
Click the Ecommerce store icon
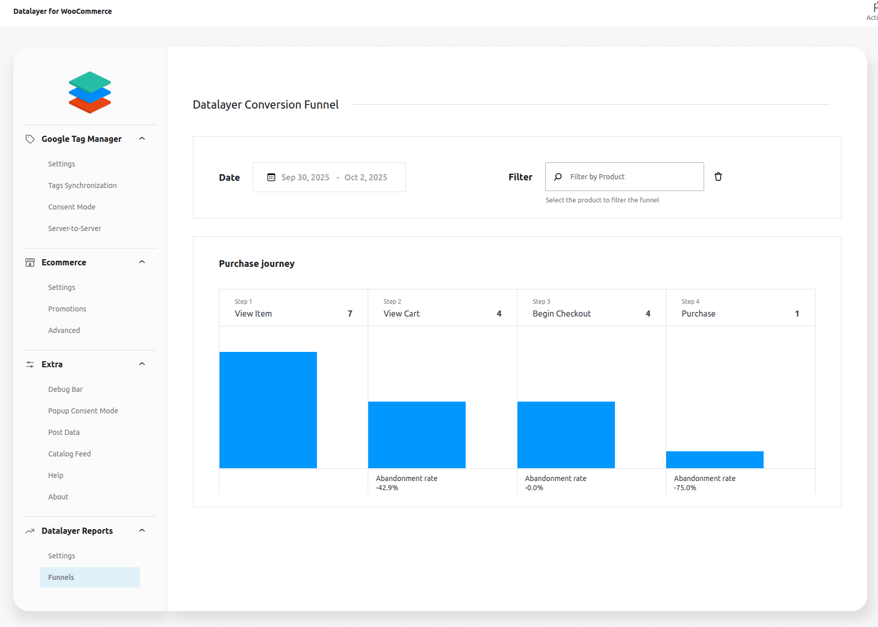click(x=30, y=262)
